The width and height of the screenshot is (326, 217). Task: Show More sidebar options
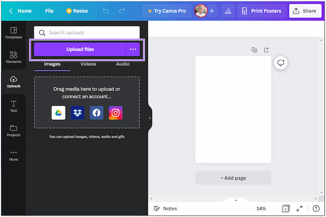coord(14,156)
